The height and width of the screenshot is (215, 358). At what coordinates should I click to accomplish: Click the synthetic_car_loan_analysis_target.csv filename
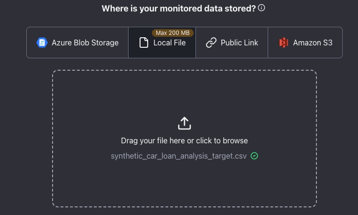point(179,156)
